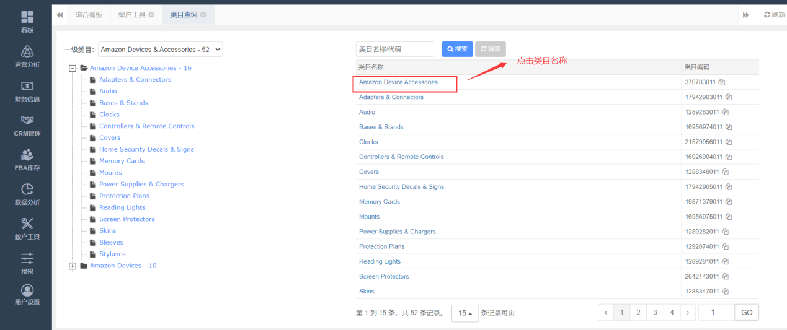This screenshot has width=787, height=330.
Task: Copy category code 1289281011
Action: point(725,261)
